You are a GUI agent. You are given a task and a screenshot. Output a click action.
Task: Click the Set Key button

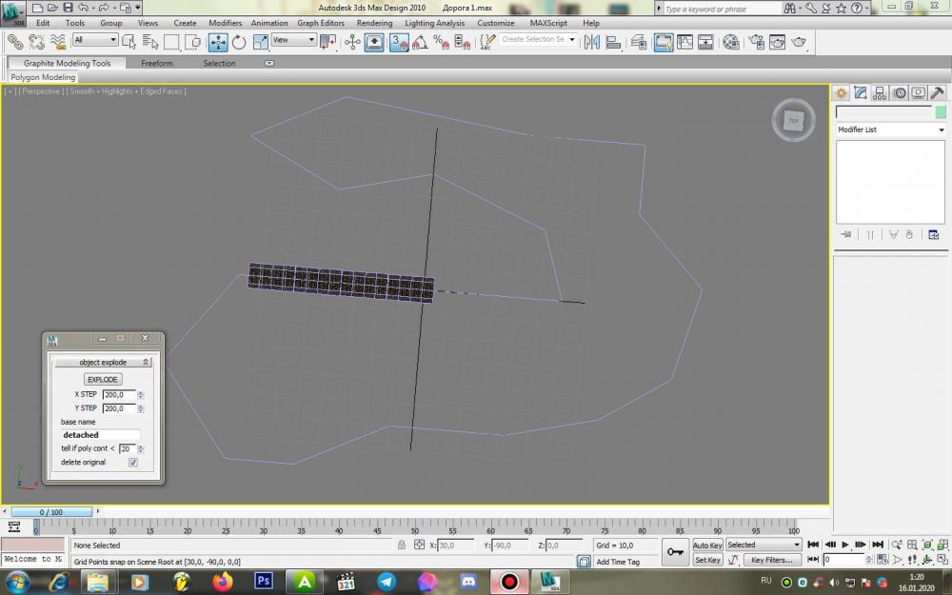pyautogui.click(x=707, y=560)
